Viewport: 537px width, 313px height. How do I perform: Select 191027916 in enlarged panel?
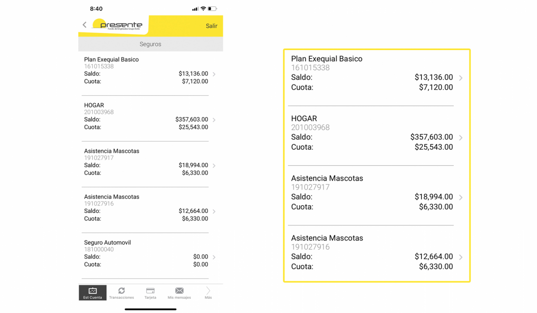point(310,247)
